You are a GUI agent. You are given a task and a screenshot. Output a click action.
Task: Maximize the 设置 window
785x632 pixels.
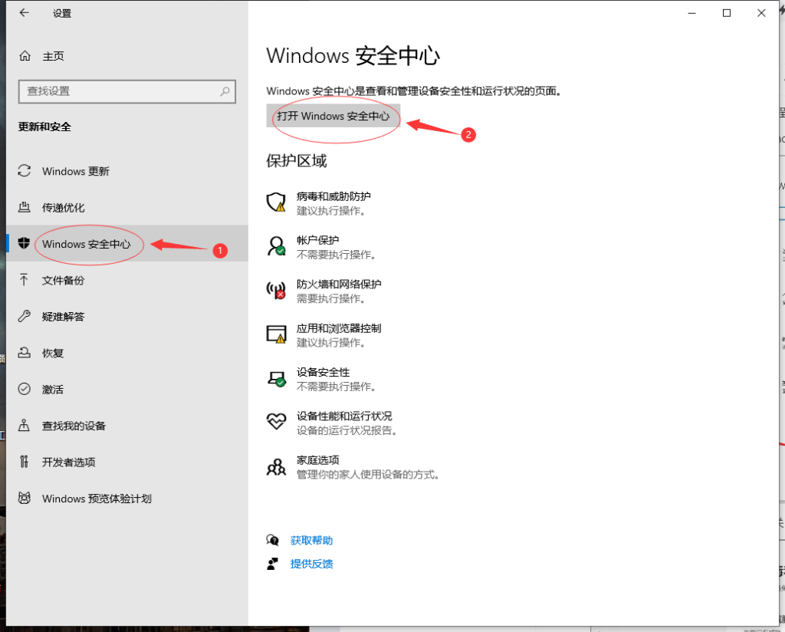(x=727, y=13)
